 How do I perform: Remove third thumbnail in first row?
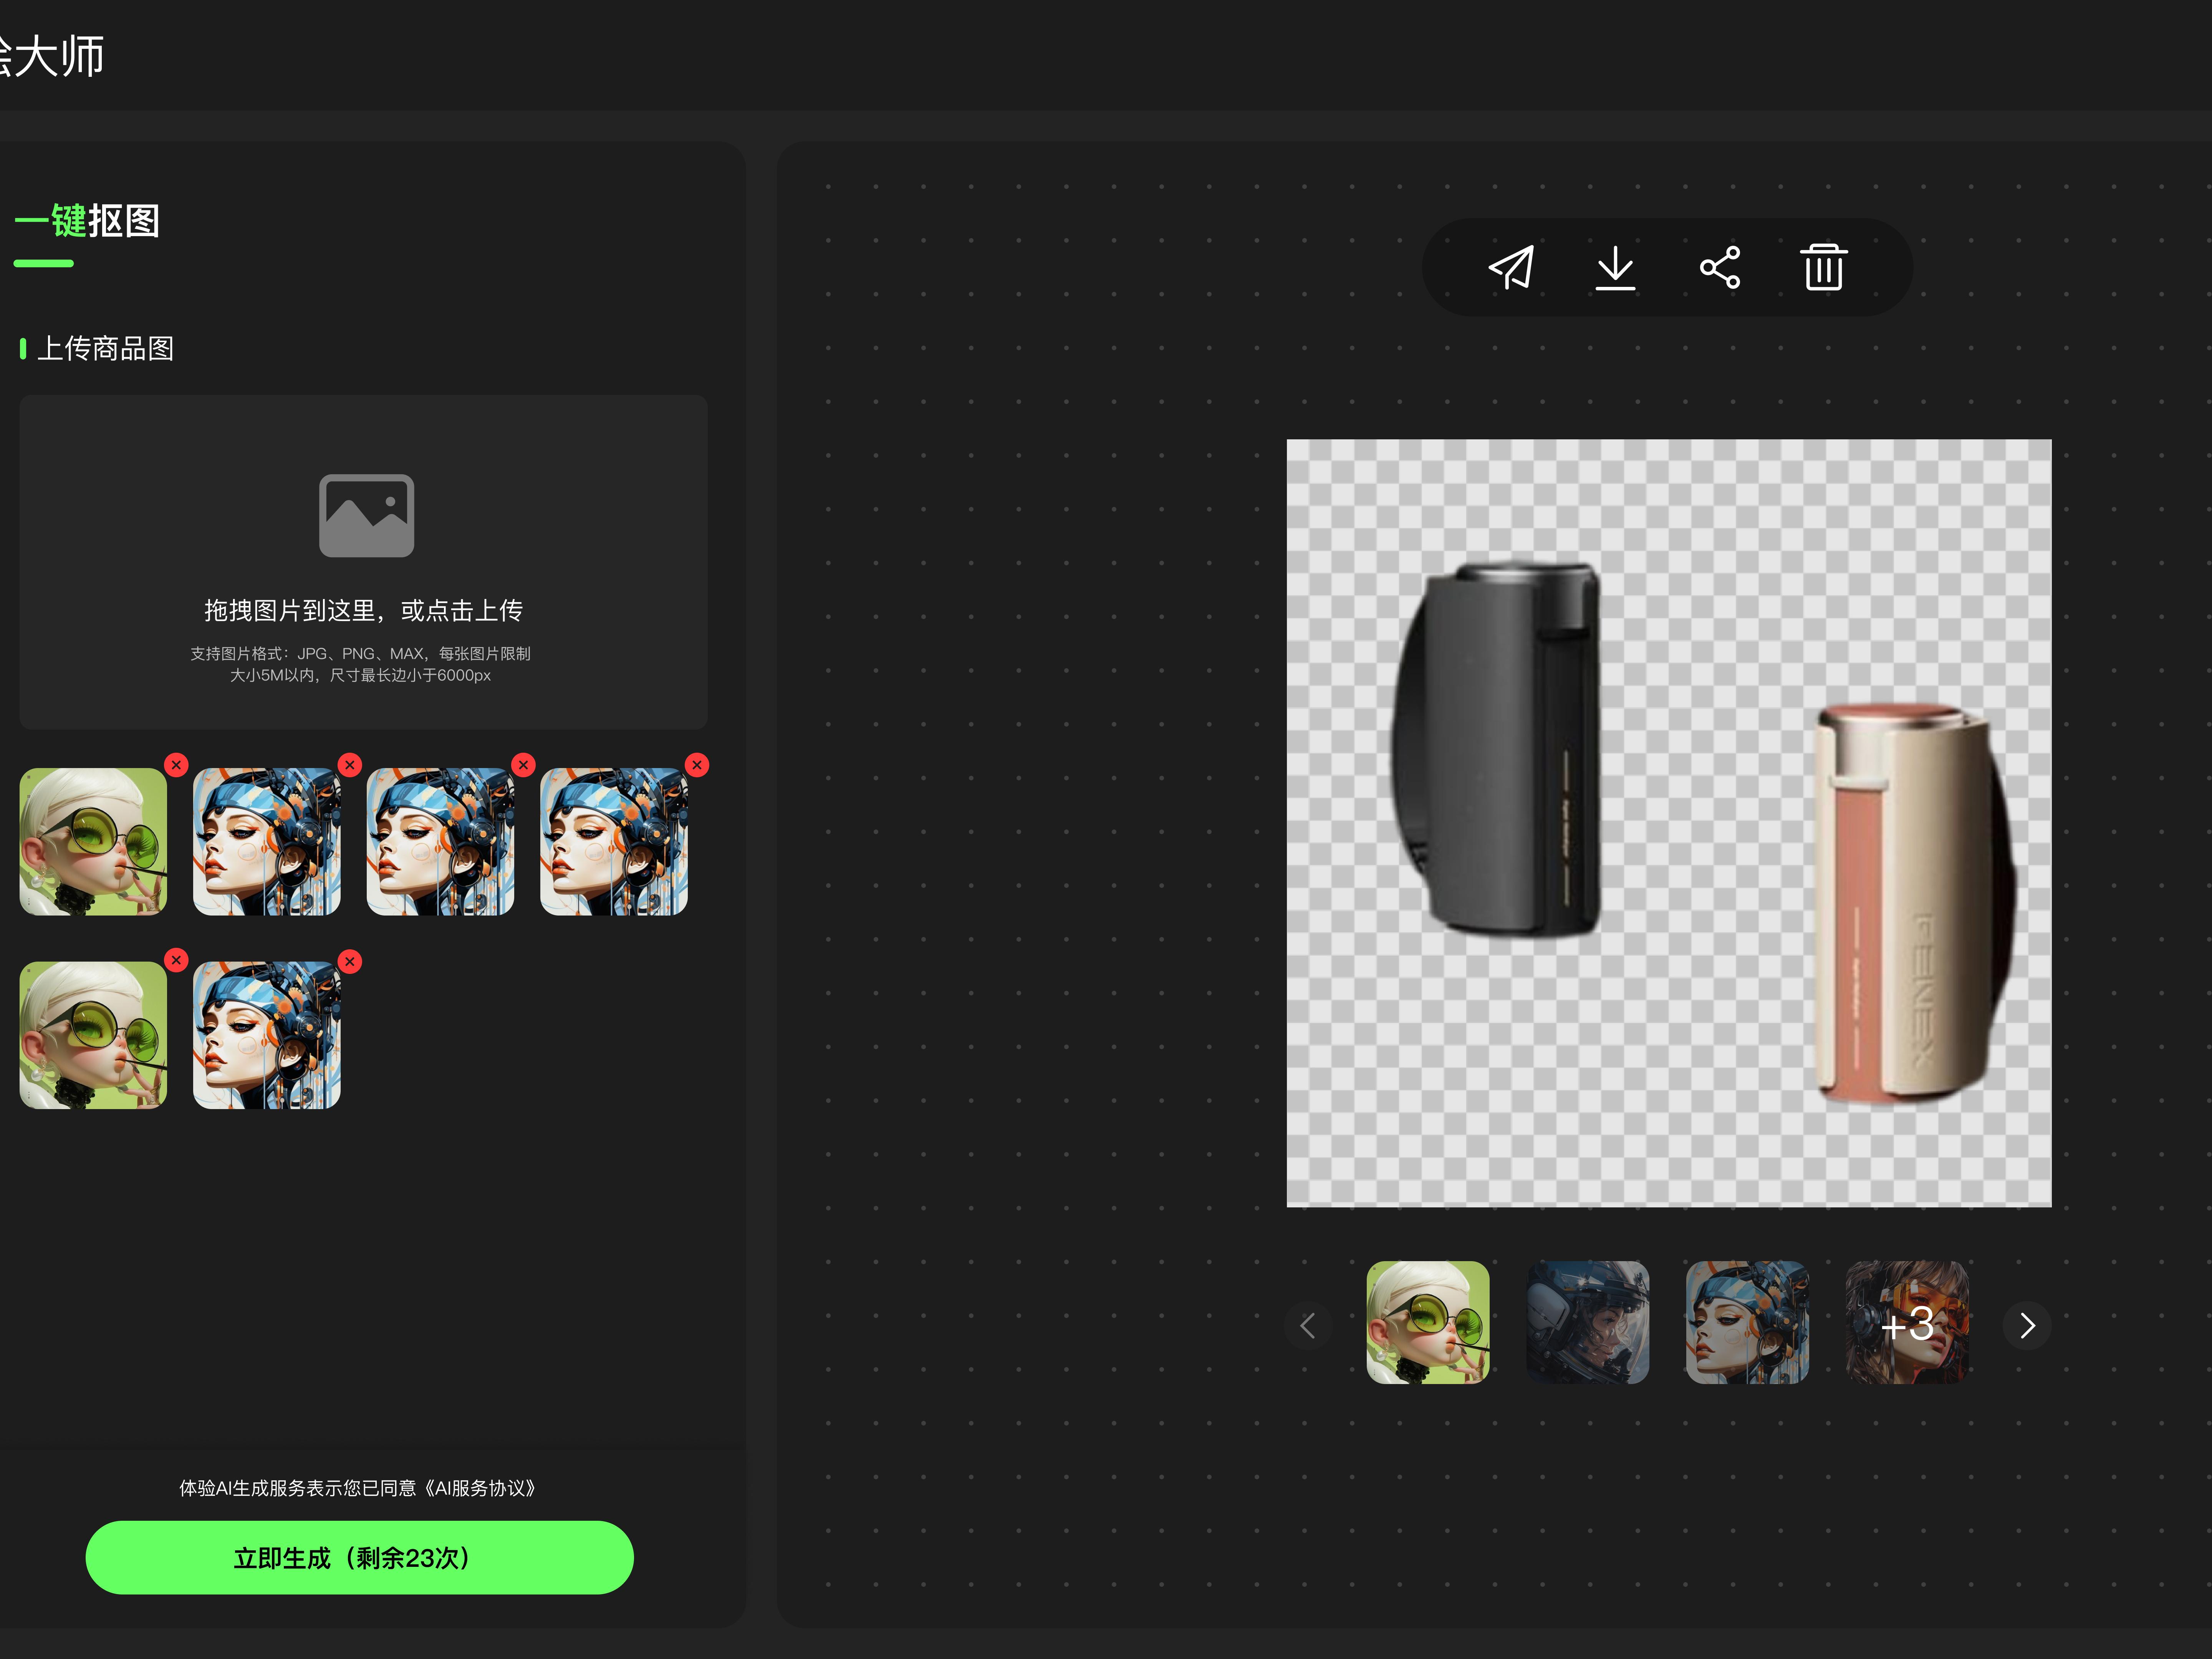523,765
